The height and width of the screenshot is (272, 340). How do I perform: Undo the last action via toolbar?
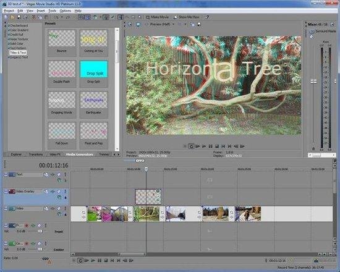56,17
